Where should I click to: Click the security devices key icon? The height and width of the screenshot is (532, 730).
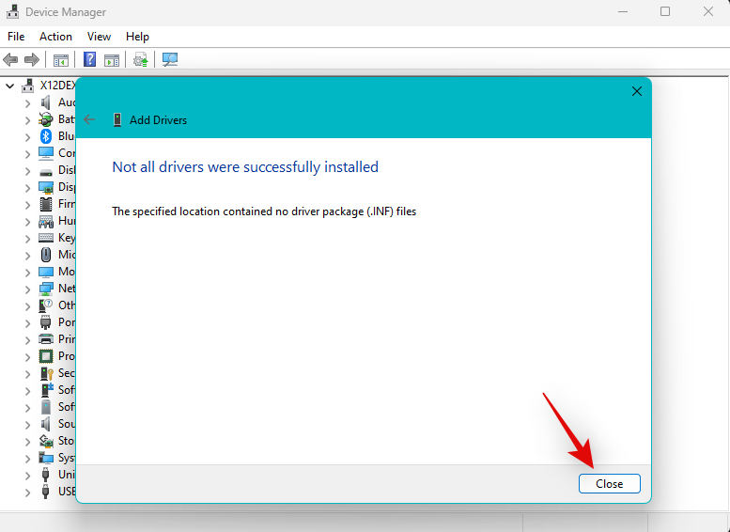tap(46, 373)
